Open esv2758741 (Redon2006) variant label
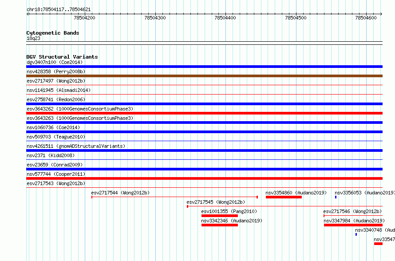This screenshot has width=395, height=261. pos(56,99)
